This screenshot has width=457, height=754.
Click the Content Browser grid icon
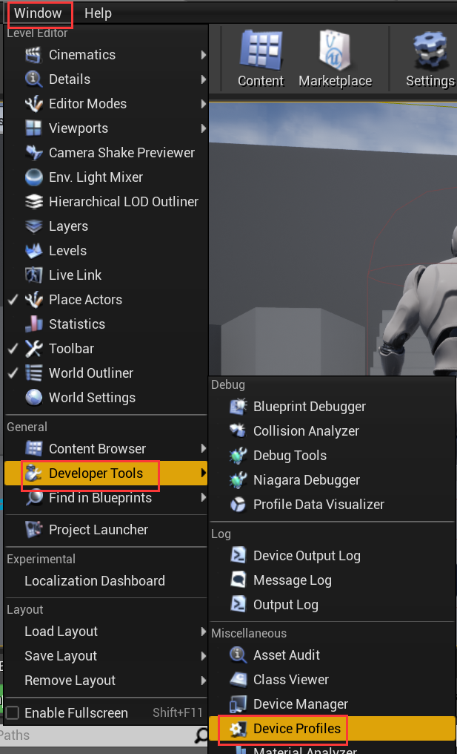(x=33, y=449)
